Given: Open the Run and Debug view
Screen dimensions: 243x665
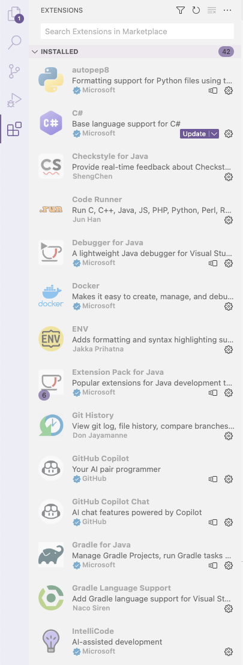Looking at the screenshot, I should (x=14, y=100).
